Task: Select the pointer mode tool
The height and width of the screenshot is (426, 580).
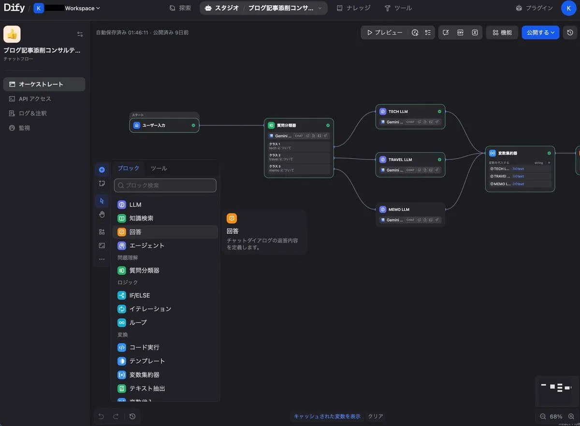Action: pyautogui.click(x=101, y=201)
